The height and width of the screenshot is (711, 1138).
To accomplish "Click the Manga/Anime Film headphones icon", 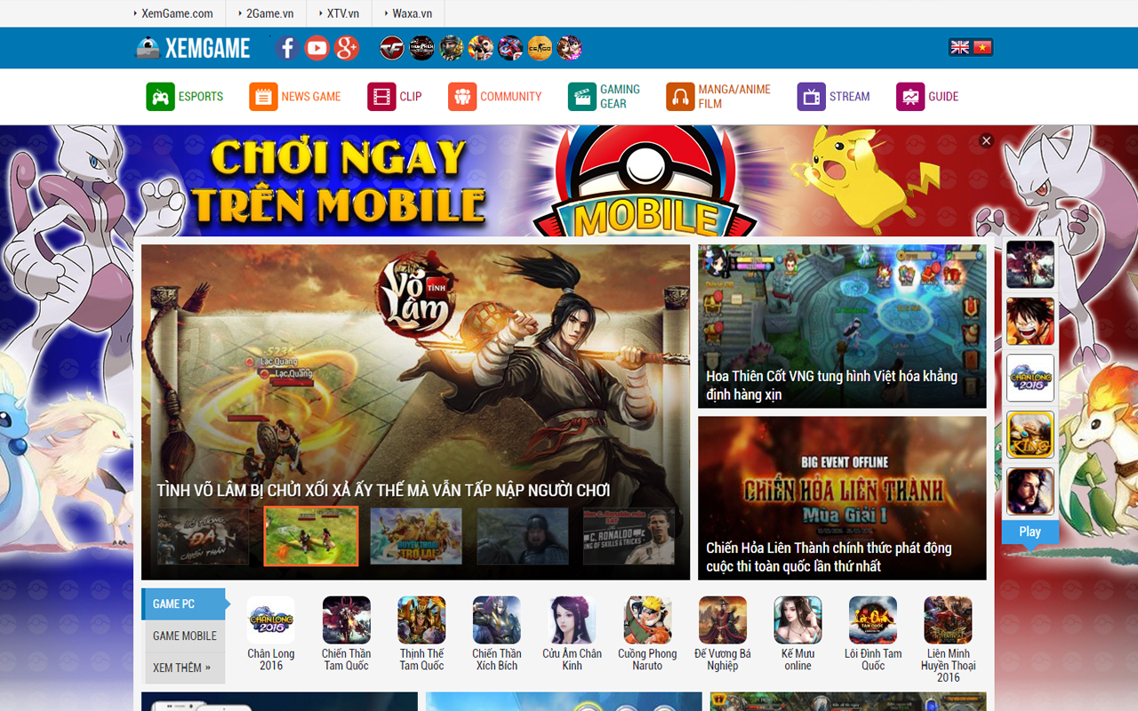I will 680,97.
